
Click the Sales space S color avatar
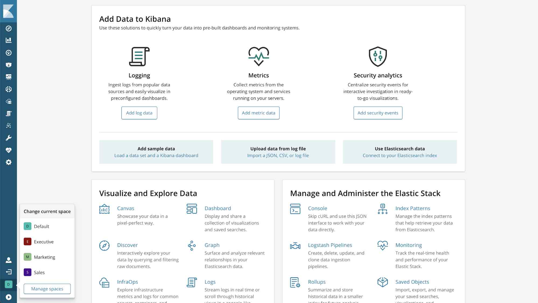point(27,272)
